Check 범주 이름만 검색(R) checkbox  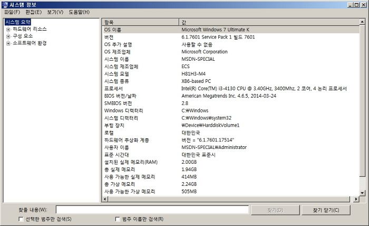(118, 219)
